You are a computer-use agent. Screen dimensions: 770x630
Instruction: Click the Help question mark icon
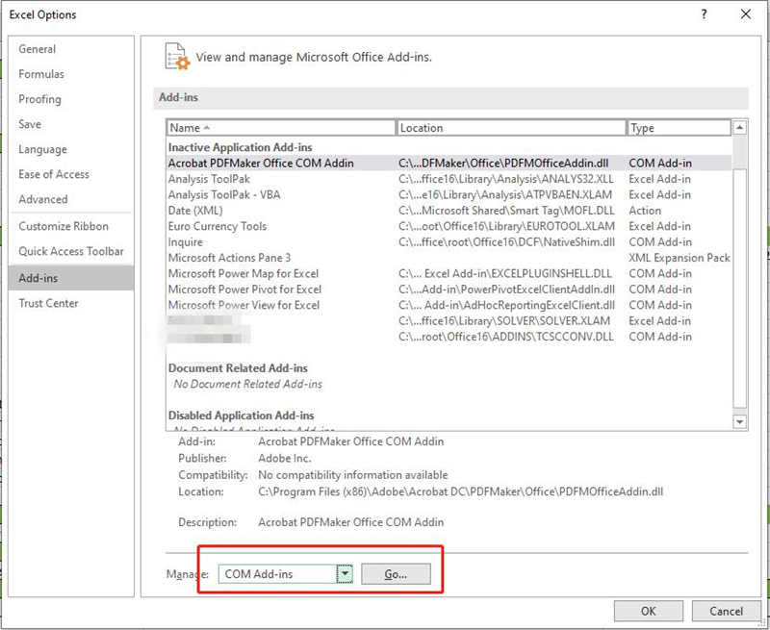705,14
